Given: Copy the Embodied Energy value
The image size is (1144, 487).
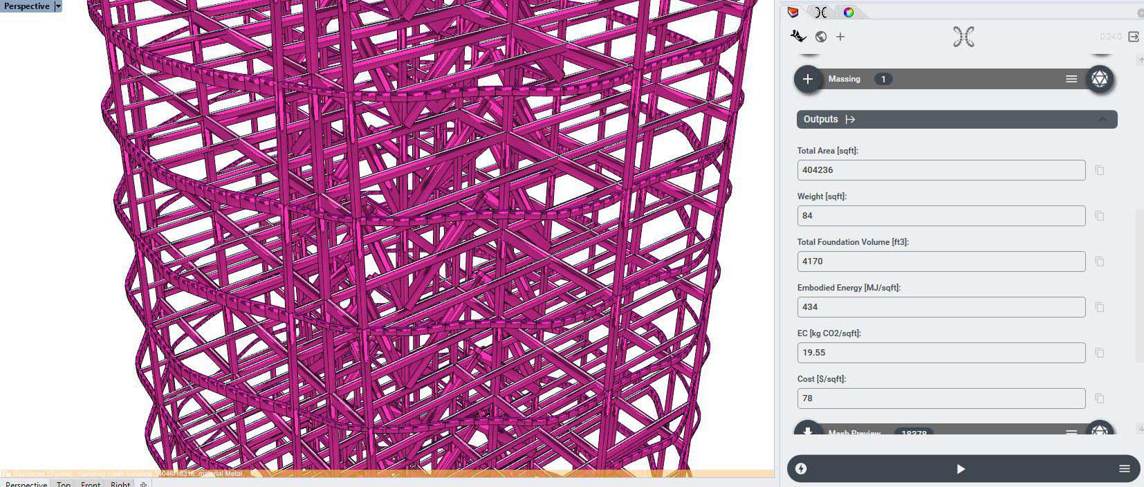Looking at the screenshot, I should click(1100, 307).
